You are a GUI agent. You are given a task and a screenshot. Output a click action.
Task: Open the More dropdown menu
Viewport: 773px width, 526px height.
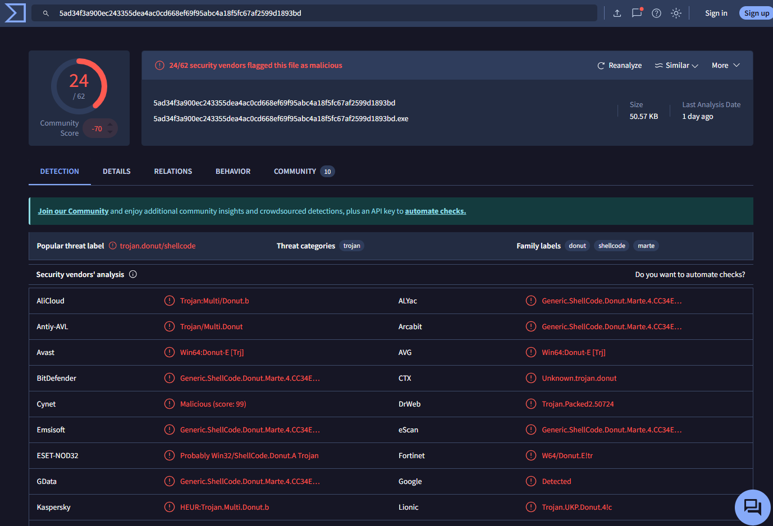click(725, 66)
